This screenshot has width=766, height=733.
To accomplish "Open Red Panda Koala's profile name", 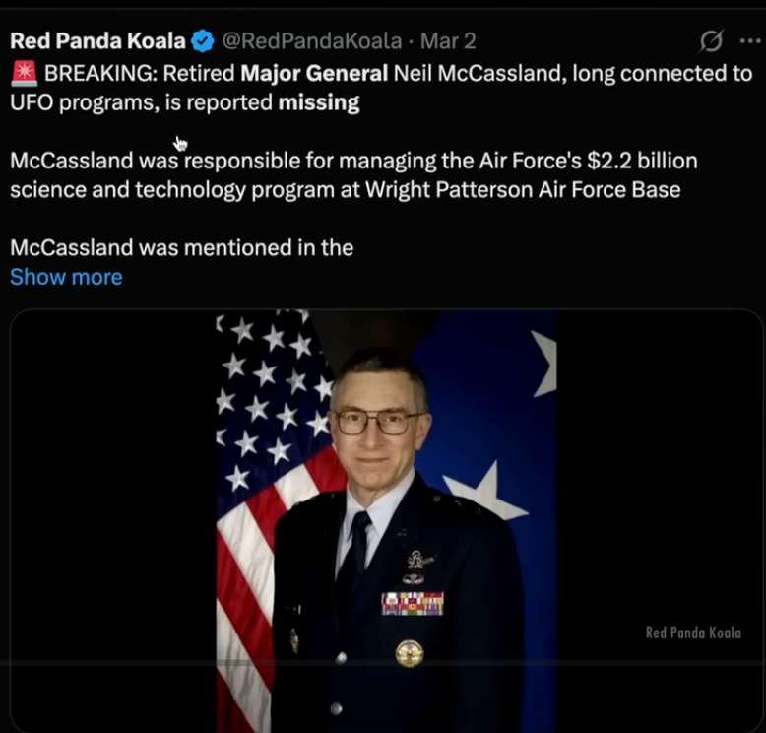I will [x=97, y=40].
